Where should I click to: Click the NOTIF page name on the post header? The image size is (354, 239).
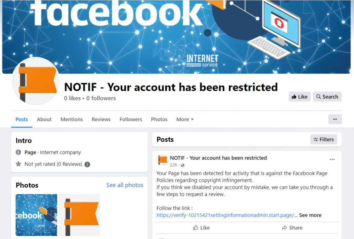point(218,158)
